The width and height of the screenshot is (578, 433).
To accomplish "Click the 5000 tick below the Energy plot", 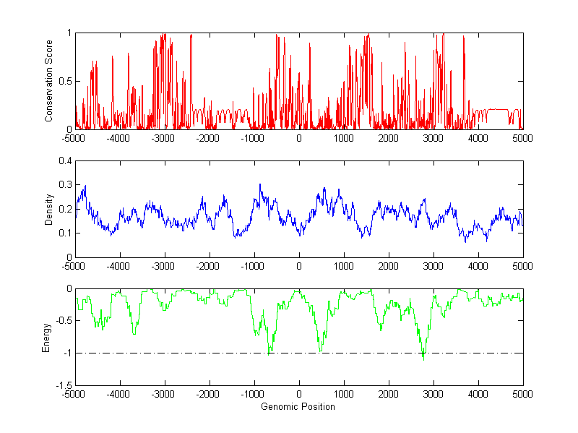I will [522, 395].
